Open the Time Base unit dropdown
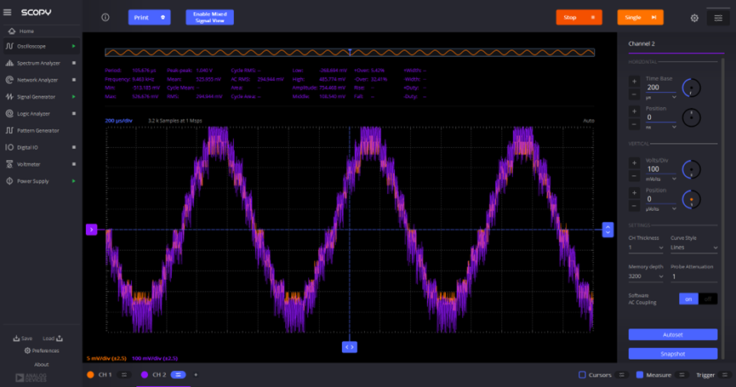Image resolution: width=736 pixels, height=387 pixels. (660, 98)
